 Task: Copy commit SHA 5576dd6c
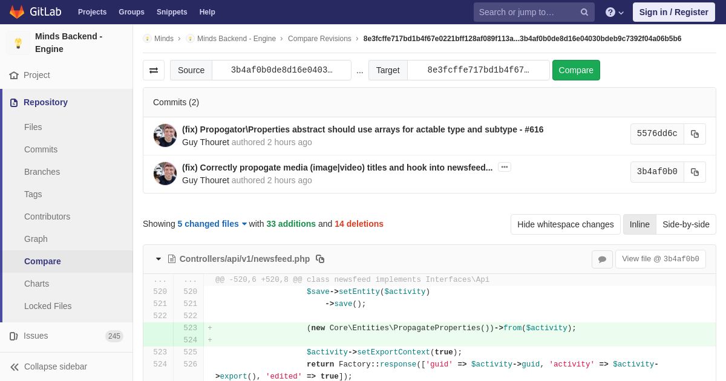[x=695, y=134]
